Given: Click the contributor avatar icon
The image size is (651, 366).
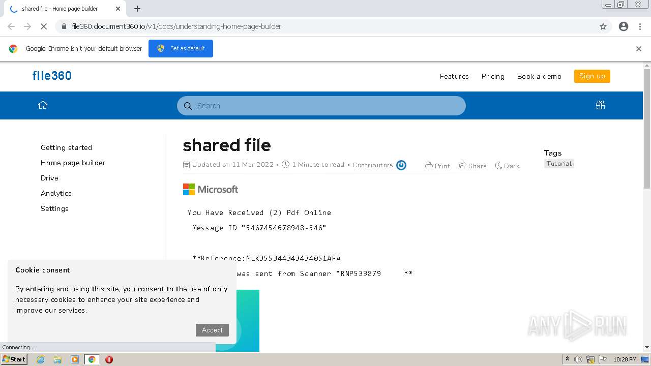Looking at the screenshot, I should coord(401,165).
